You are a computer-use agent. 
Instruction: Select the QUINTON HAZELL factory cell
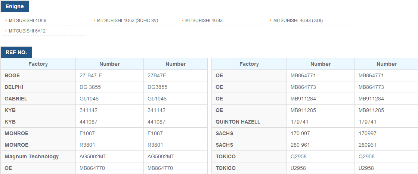(249, 122)
